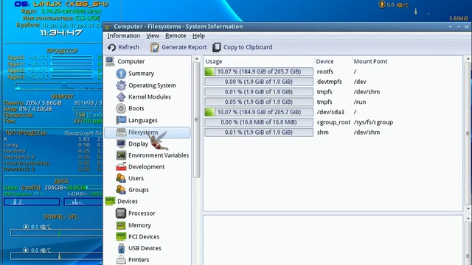Open the Memory module icon
The width and height of the screenshot is (472, 265).
coord(121,225)
